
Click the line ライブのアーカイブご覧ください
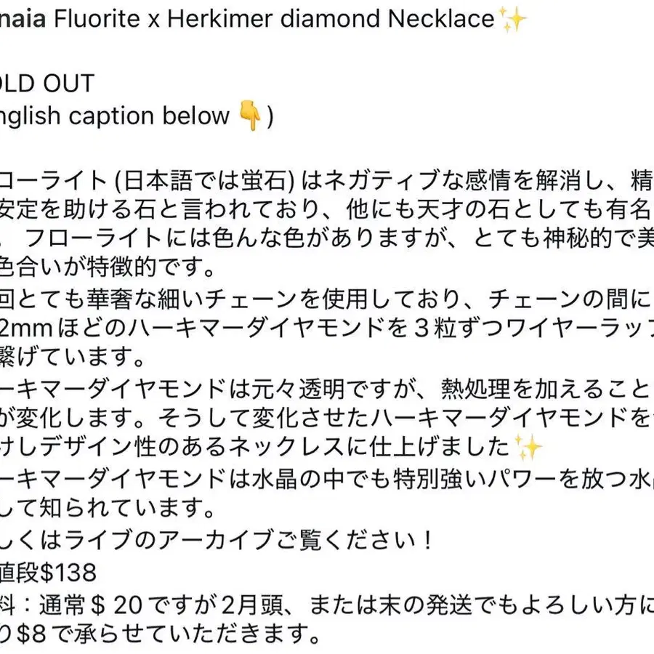pyautogui.click(x=217, y=540)
